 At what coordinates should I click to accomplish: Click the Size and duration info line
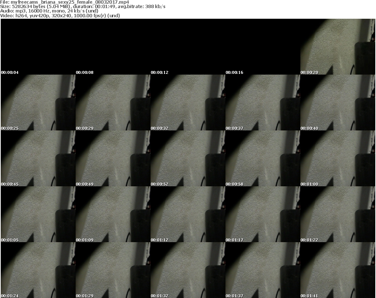(x=83, y=7)
